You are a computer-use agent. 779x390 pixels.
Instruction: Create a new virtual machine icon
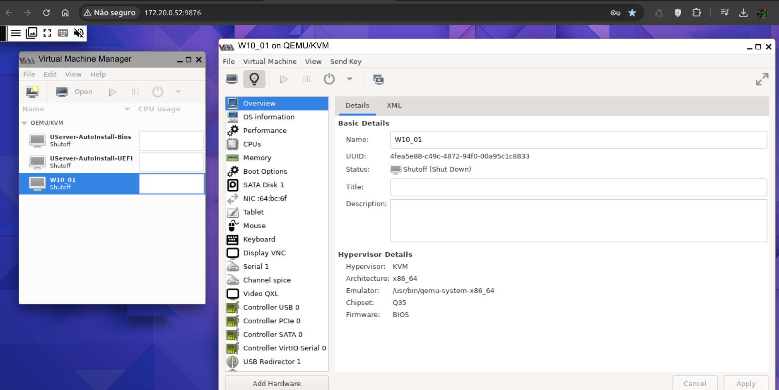pyautogui.click(x=32, y=92)
